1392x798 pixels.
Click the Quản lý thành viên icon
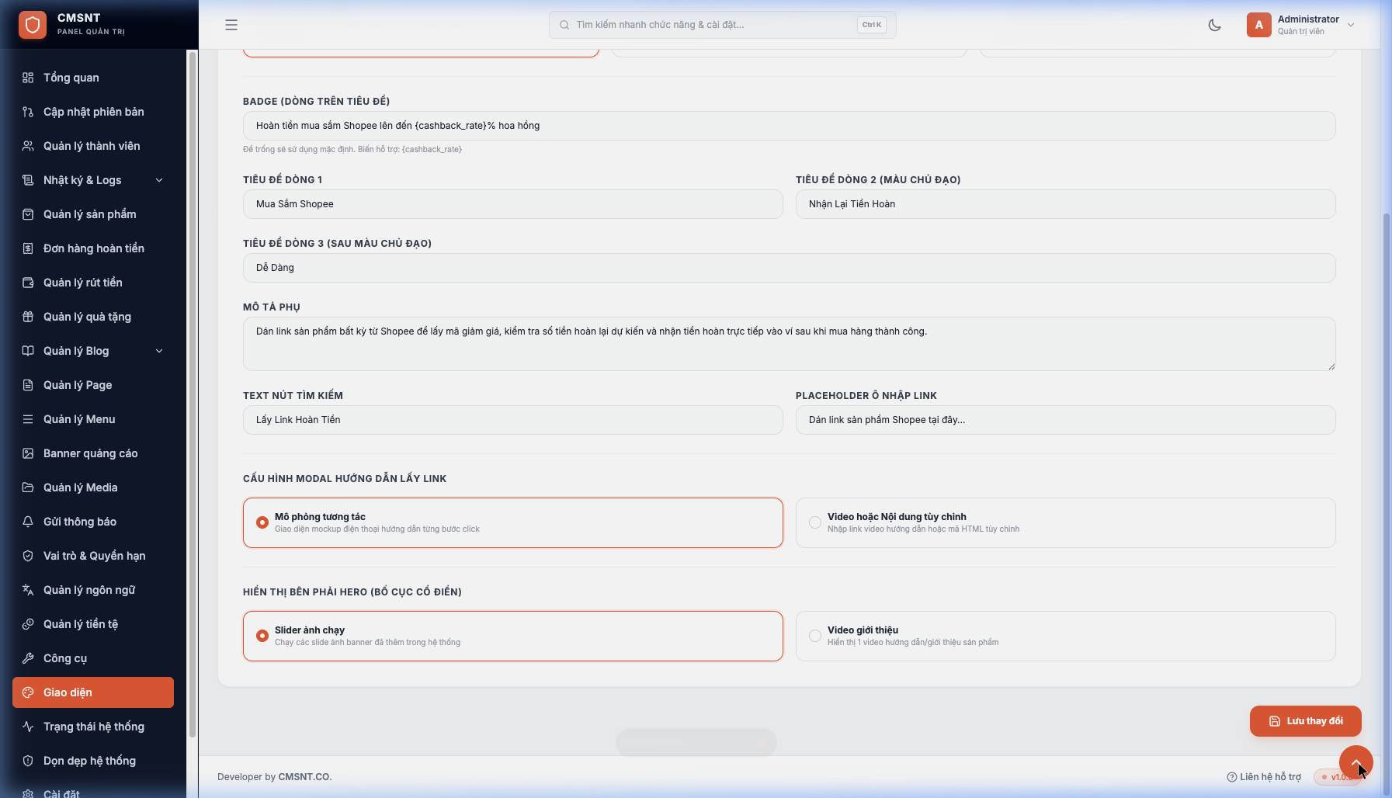click(28, 146)
